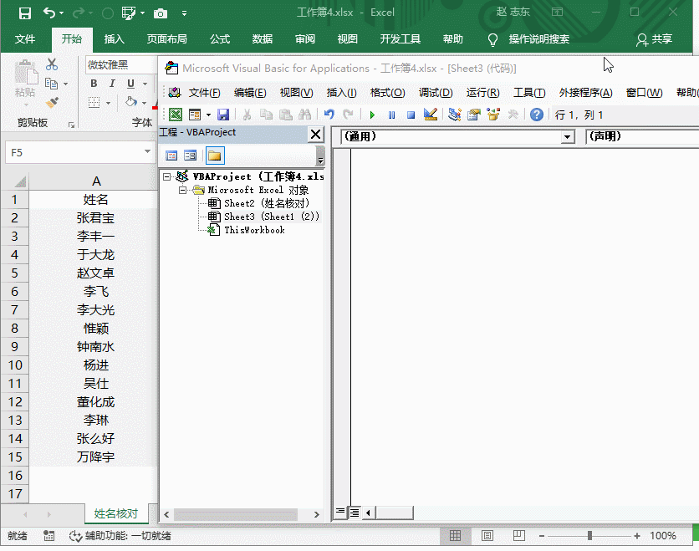Screen dimensions: 699x551
Task: Select ThisWorkbook in the project tree
Action: point(253,230)
